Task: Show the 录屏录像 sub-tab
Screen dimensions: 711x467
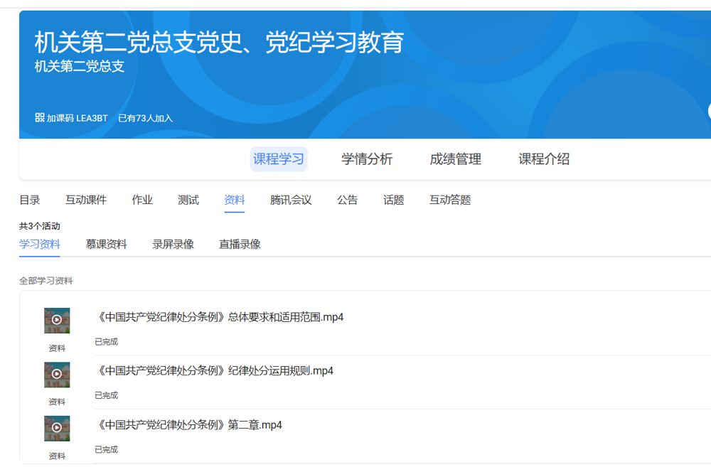Action: point(173,245)
